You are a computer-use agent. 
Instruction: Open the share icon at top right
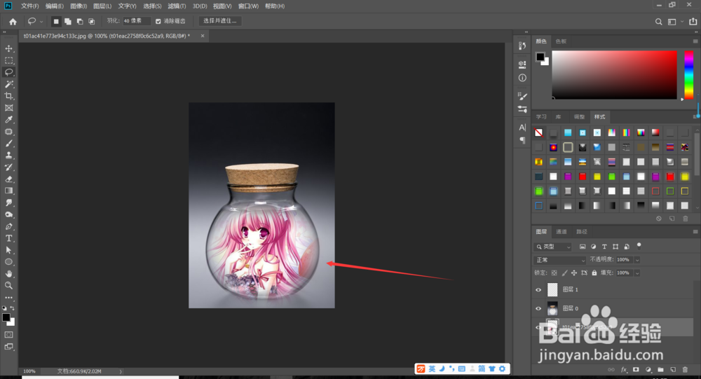click(x=693, y=21)
